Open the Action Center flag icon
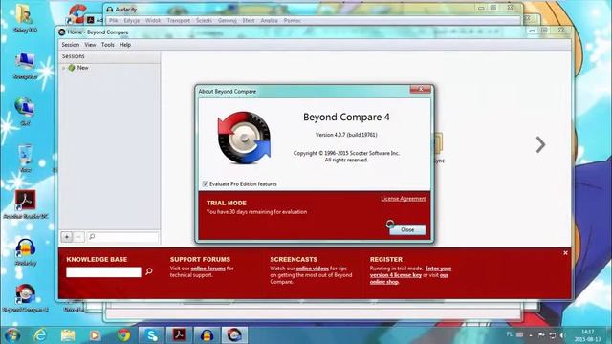 click(541, 335)
